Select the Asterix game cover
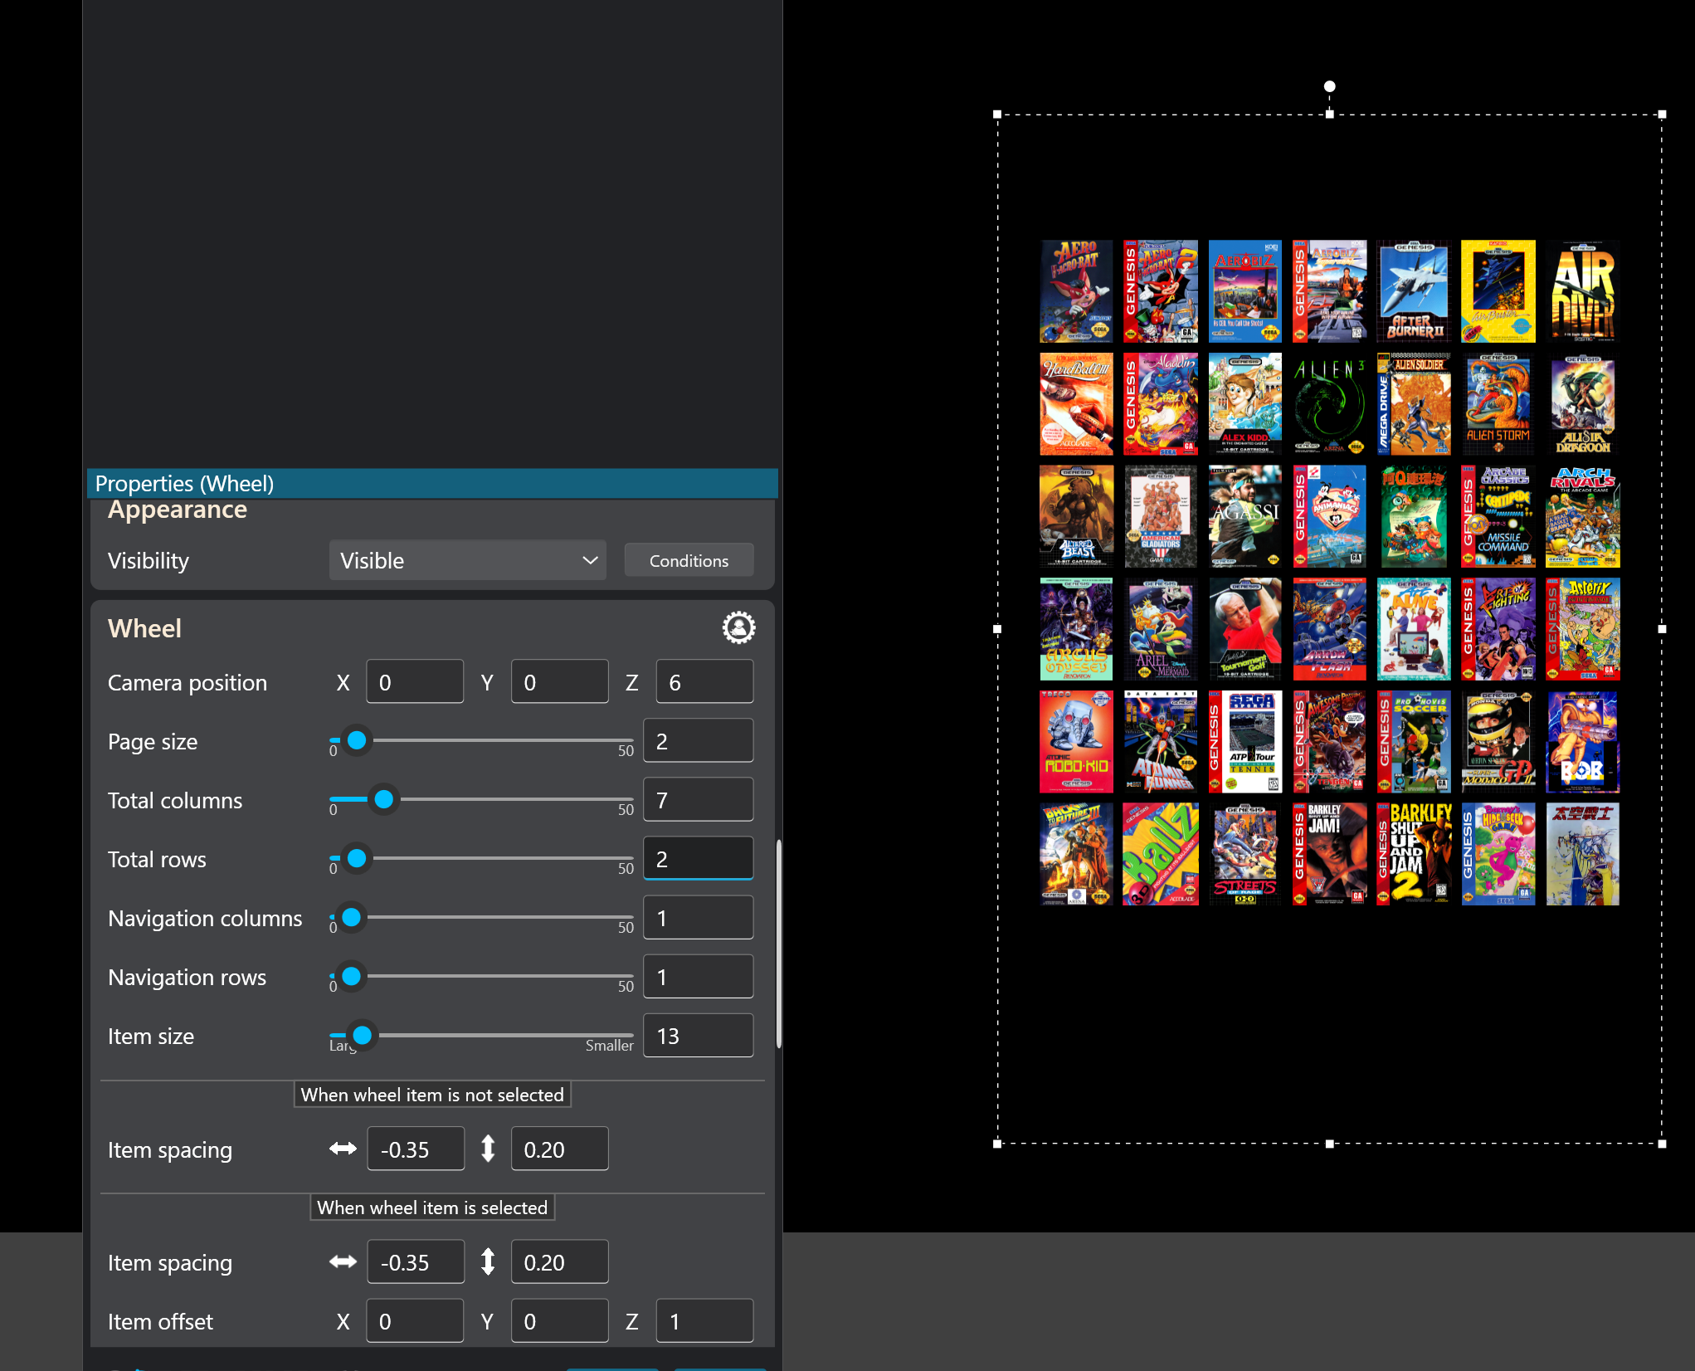 1582,629
